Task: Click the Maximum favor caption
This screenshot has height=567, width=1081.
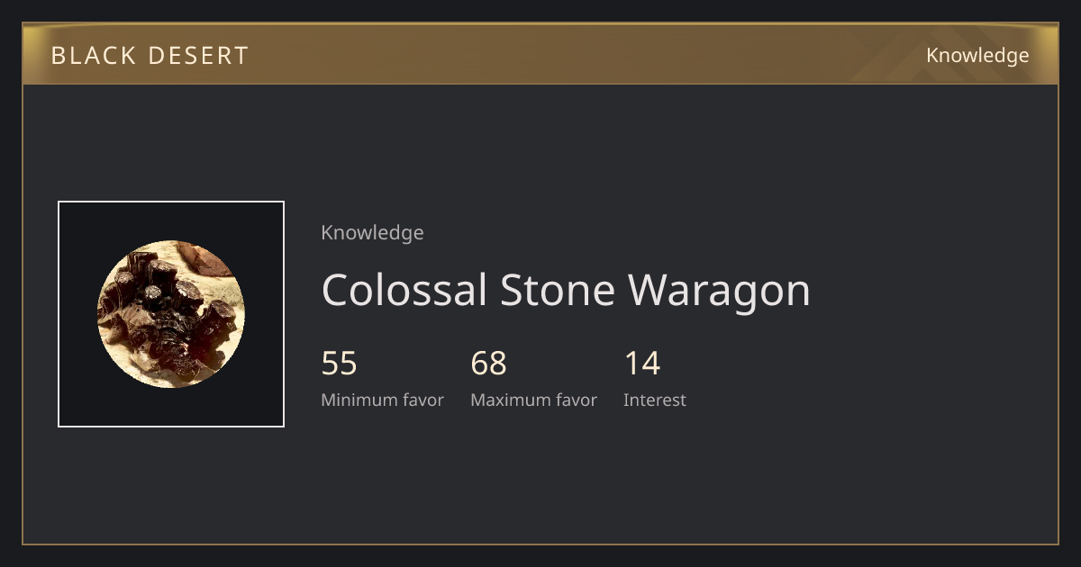Action: coord(533,400)
